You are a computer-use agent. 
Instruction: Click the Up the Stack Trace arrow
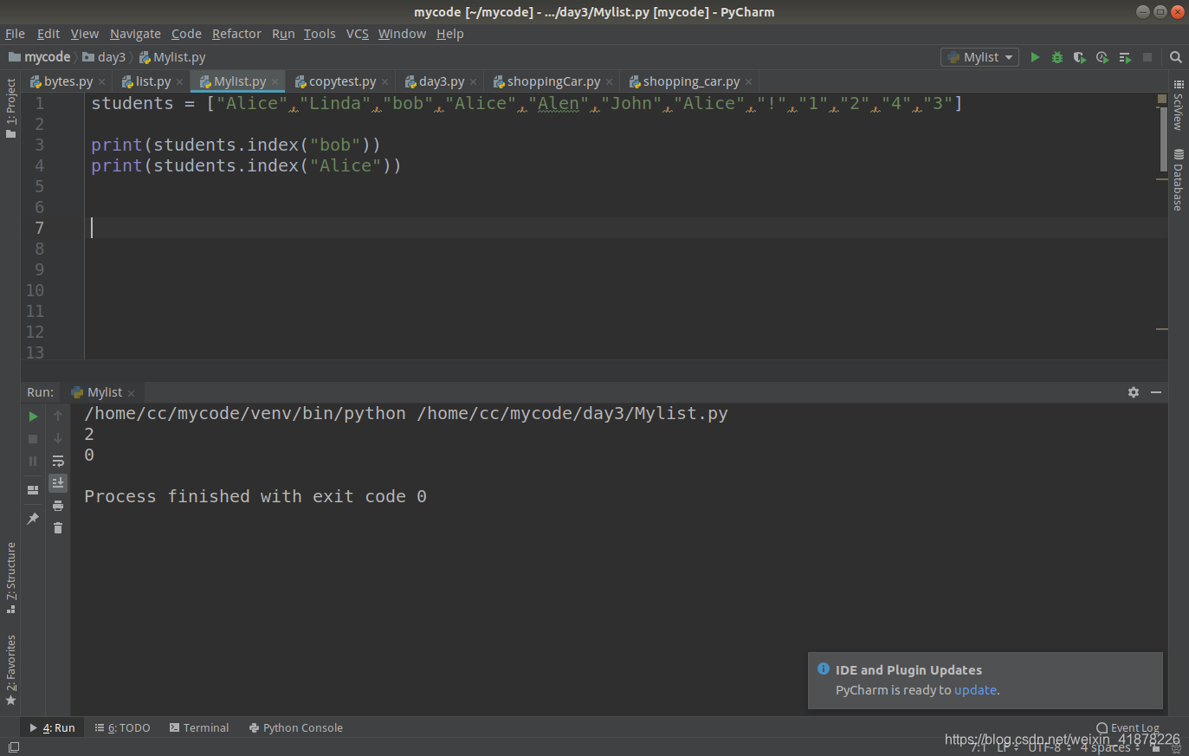pyautogui.click(x=58, y=417)
